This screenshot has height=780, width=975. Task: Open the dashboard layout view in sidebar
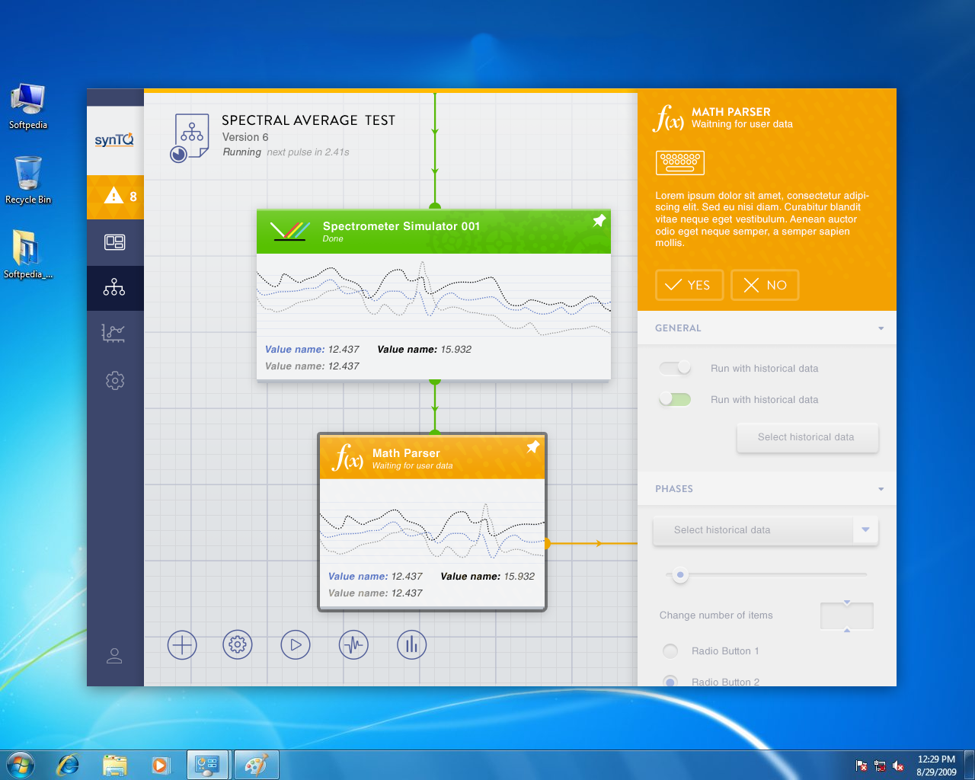(115, 242)
